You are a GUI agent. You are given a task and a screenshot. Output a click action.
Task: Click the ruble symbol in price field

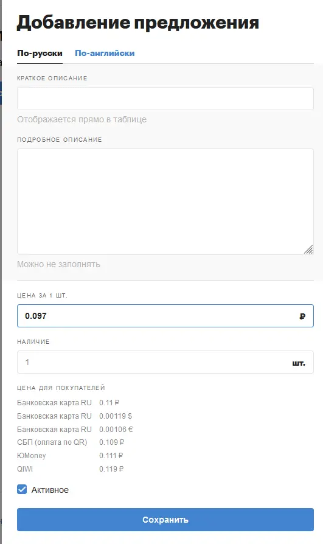(302, 316)
